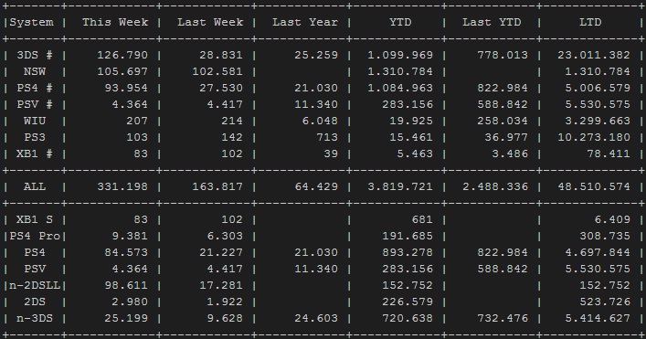The width and height of the screenshot is (646, 339).
Task: Select the 3DS # row label
Action: [x=35, y=55]
